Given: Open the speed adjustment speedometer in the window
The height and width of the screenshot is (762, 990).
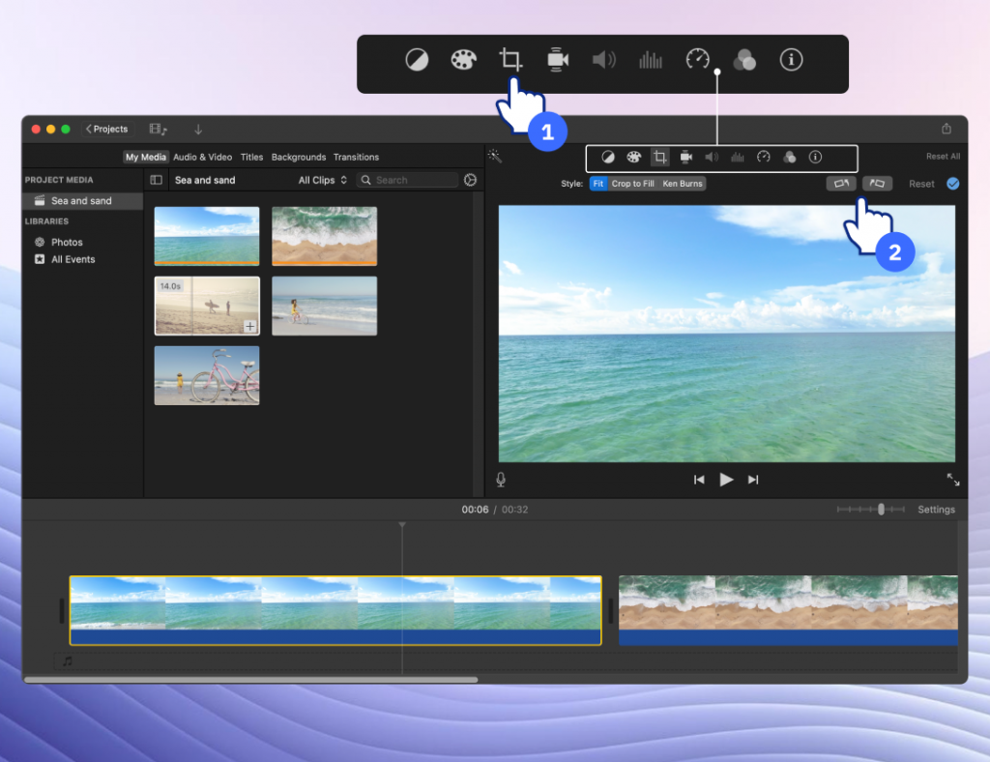Looking at the screenshot, I should pyautogui.click(x=763, y=157).
